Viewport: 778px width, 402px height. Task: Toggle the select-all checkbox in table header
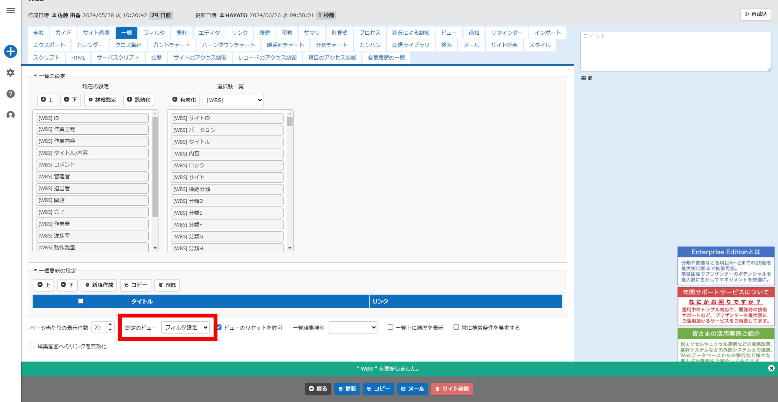[81, 301]
